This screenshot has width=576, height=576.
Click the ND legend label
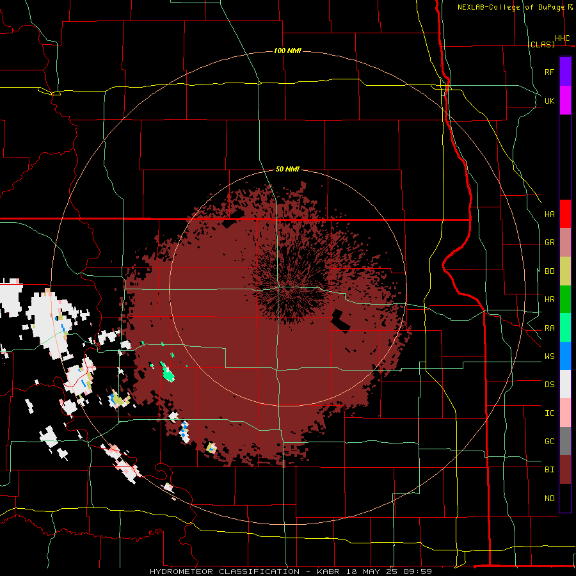[x=549, y=499]
